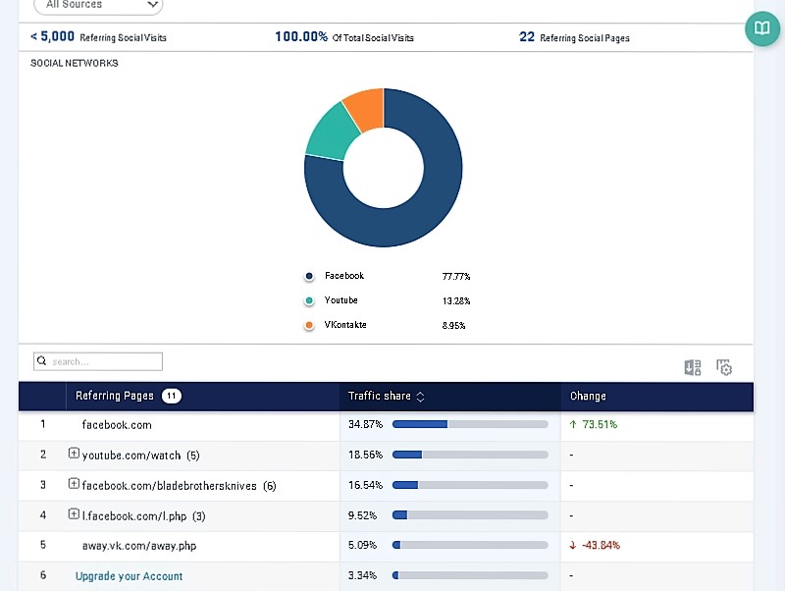Expand the facebook.com/bladebrothersknives row

(x=74, y=484)
